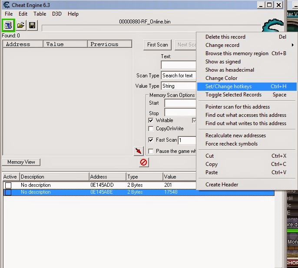Viewport: 298px width, 268px height.
Task: Click Description header in address table
Action: (54, 177)
